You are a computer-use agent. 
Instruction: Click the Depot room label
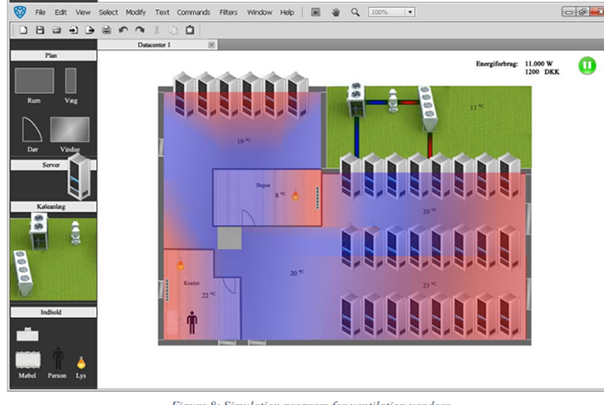pos(263,186)
